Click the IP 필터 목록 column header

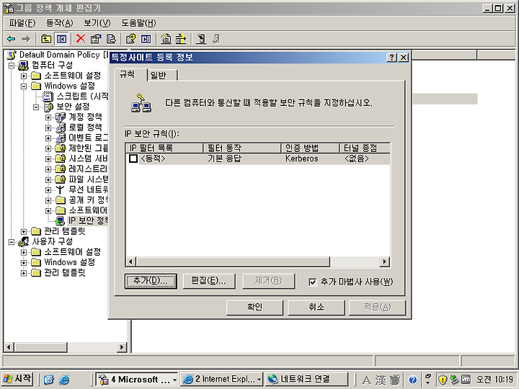coord(164,148)
